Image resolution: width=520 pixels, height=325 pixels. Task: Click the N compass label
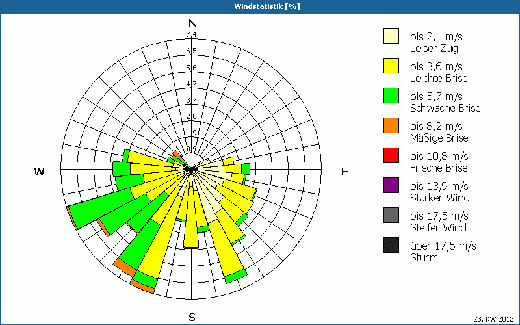[x=192, y=23]
